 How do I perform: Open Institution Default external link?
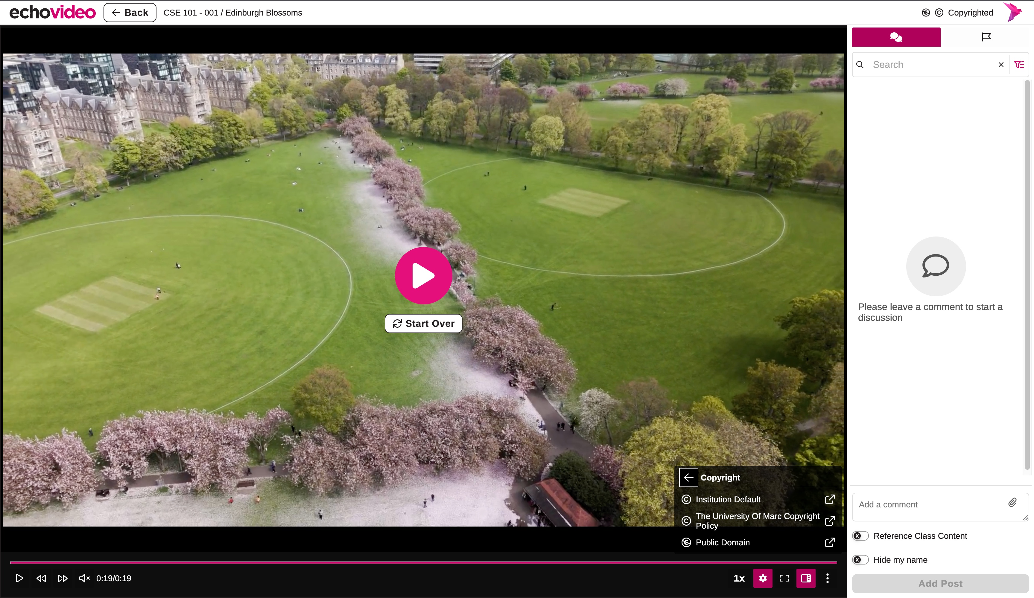830,499
